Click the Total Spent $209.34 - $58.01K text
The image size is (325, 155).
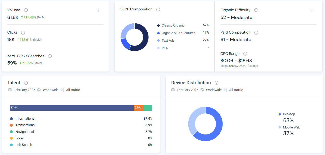click(x=239, y=66)
